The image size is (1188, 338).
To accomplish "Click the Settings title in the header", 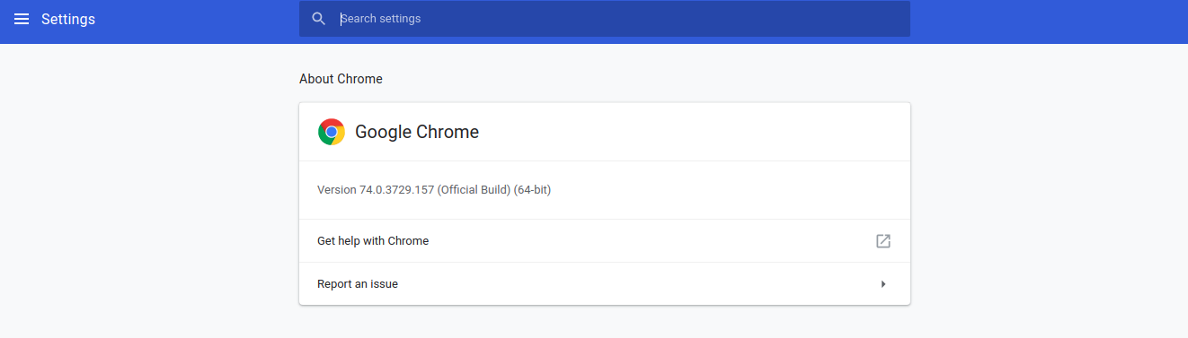I will pyautogui.click(x=68, y=19).
